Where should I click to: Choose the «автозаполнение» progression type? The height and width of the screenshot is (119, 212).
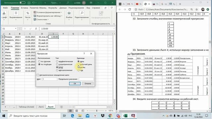click(57, 70)
